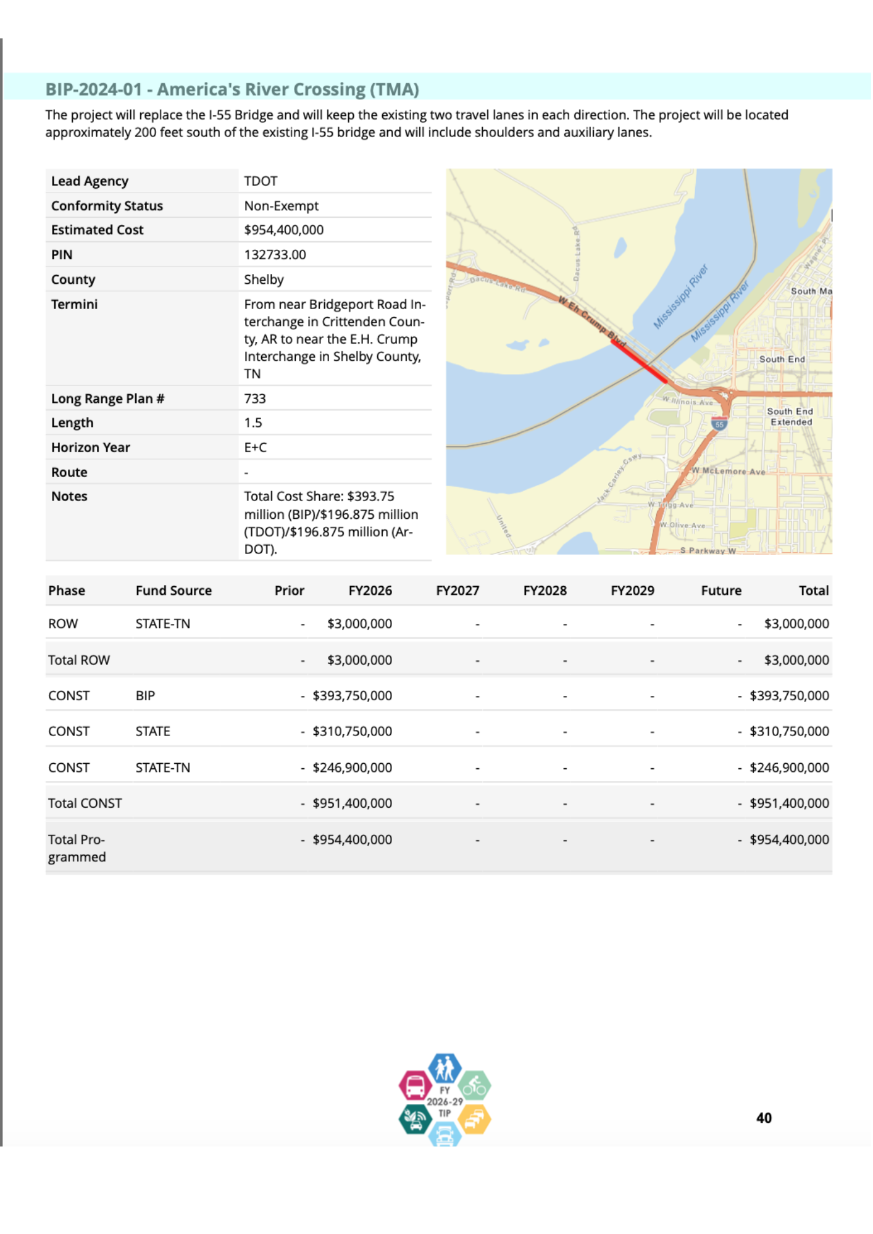The width and height of the screenshot is (873, 1234).
Task: Click the 'Non-Exempt' conformity status value
Action: 282,205
